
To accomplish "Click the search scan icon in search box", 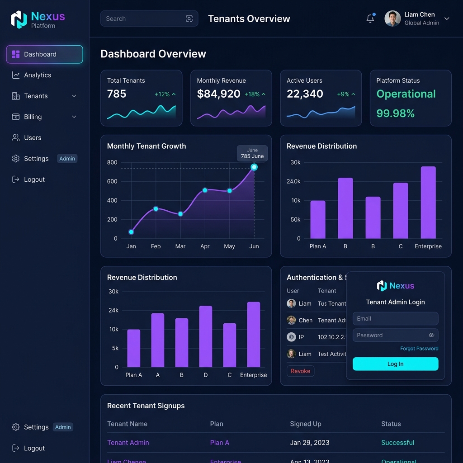I will 189,19.
